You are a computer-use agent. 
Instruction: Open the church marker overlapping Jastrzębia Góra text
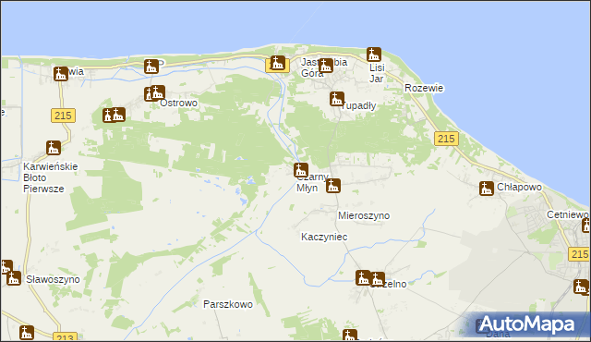pyautogui.click(x=326, y=66)
